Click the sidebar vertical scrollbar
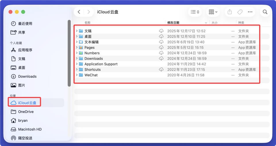276x146 pixels. [x=69, y=53]
